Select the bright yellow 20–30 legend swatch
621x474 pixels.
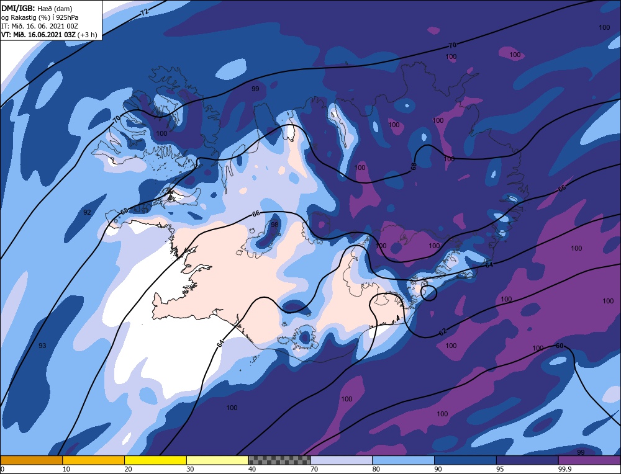click(155, 460)
